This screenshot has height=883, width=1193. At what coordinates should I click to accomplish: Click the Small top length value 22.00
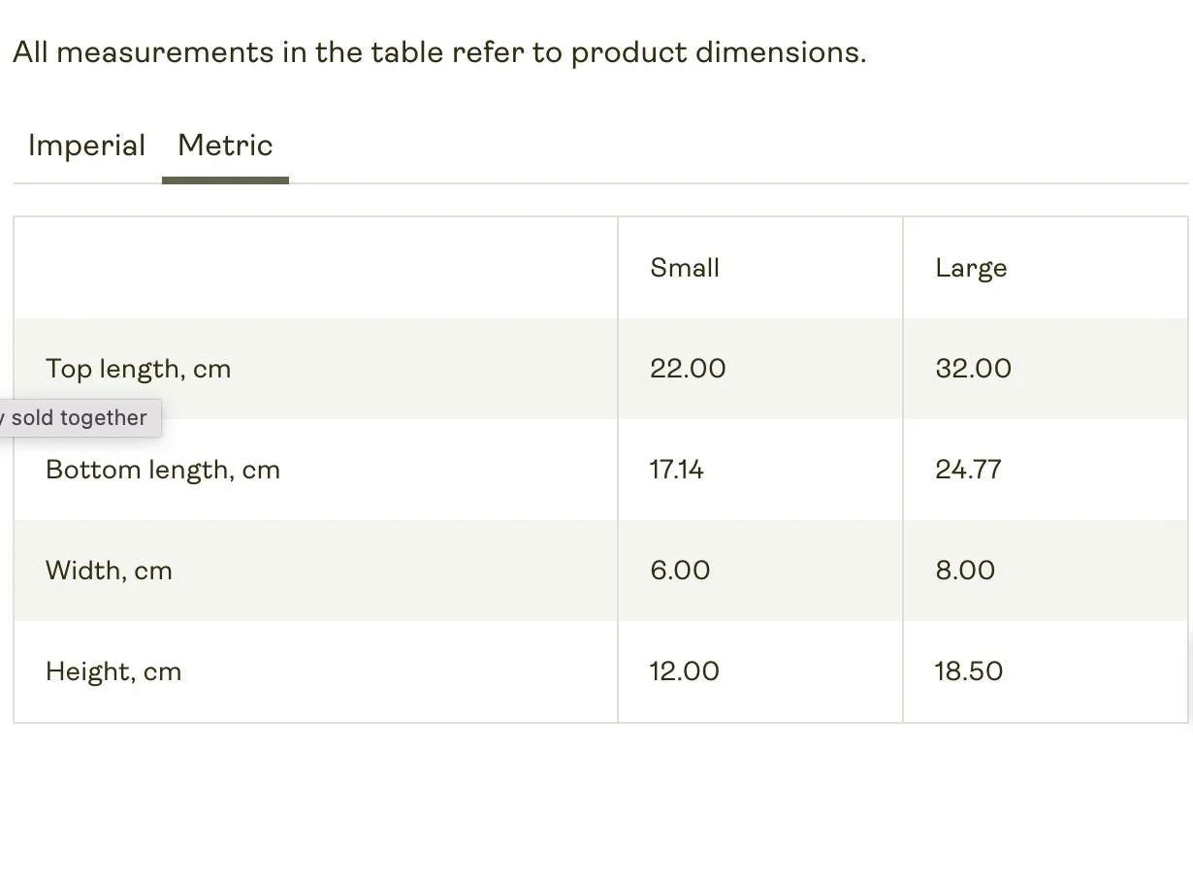(x=688, y=369)
